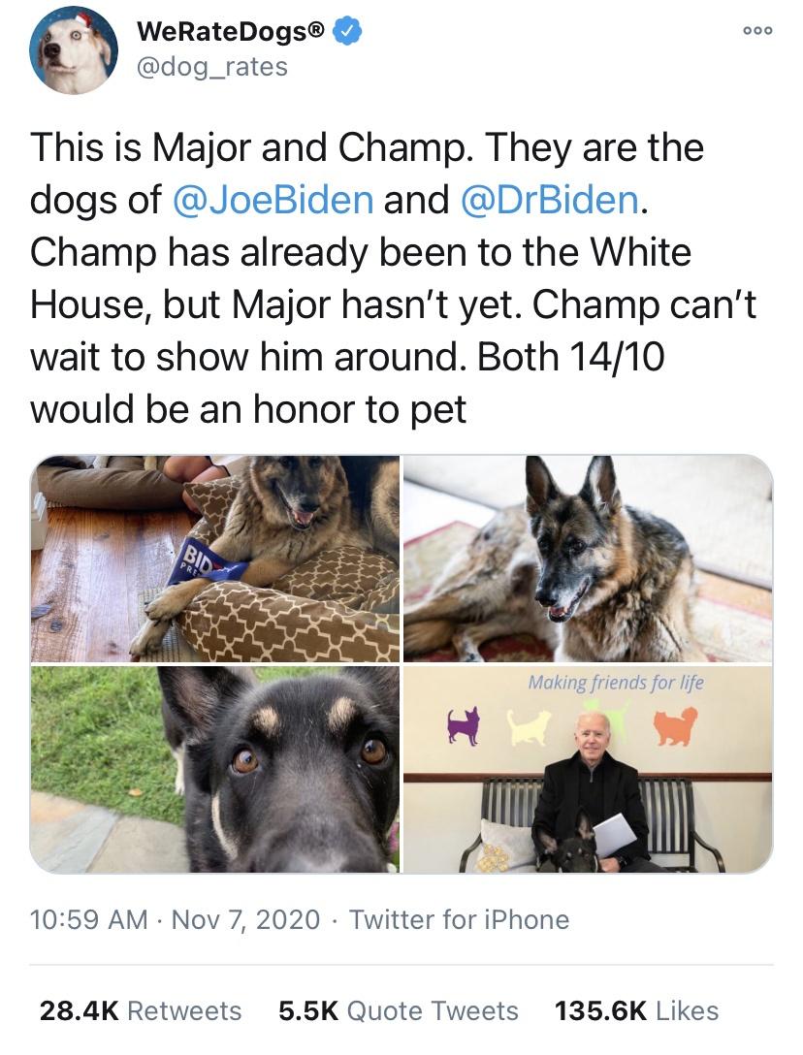
Task: View the 5.5K Quote Tweets
Action: [398, 1011]
